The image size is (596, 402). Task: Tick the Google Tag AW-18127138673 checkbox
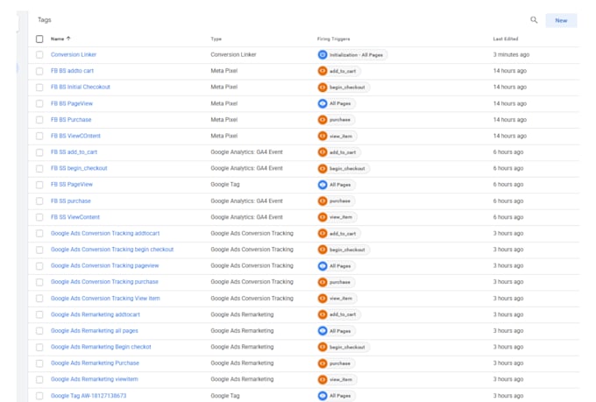[39, 396]
